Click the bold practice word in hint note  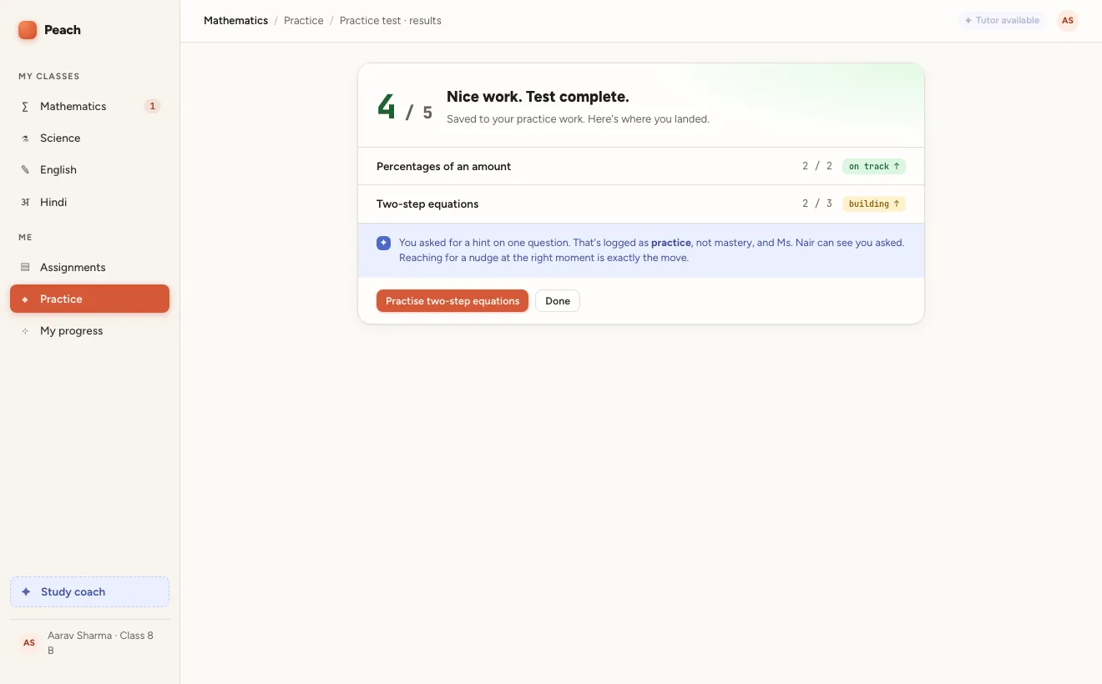tap(671, 243)
